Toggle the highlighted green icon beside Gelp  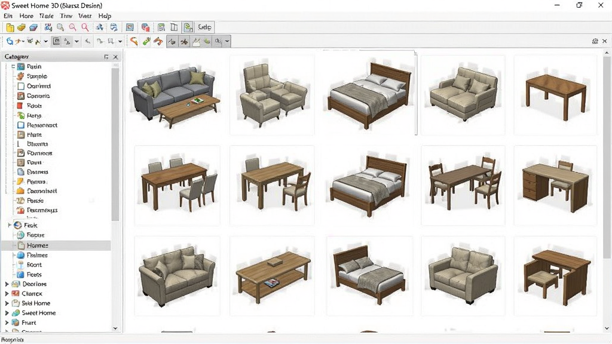click(x=188, y=27)
